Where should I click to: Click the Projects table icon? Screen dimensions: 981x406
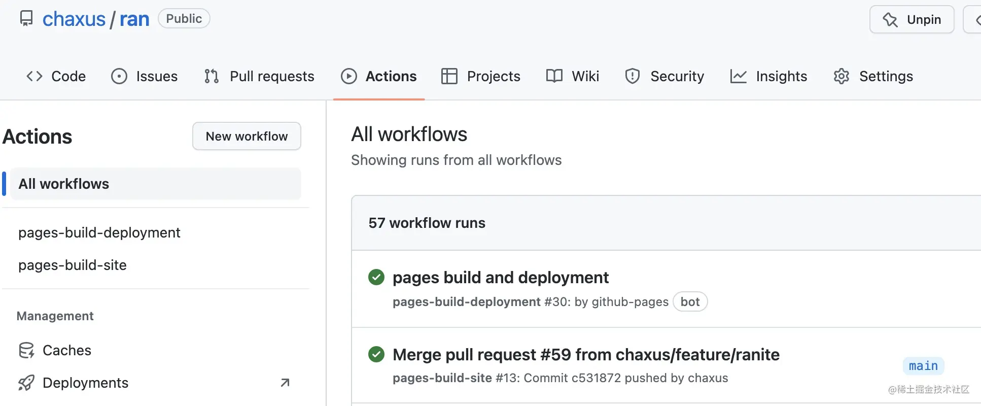(x=449, y=76)
